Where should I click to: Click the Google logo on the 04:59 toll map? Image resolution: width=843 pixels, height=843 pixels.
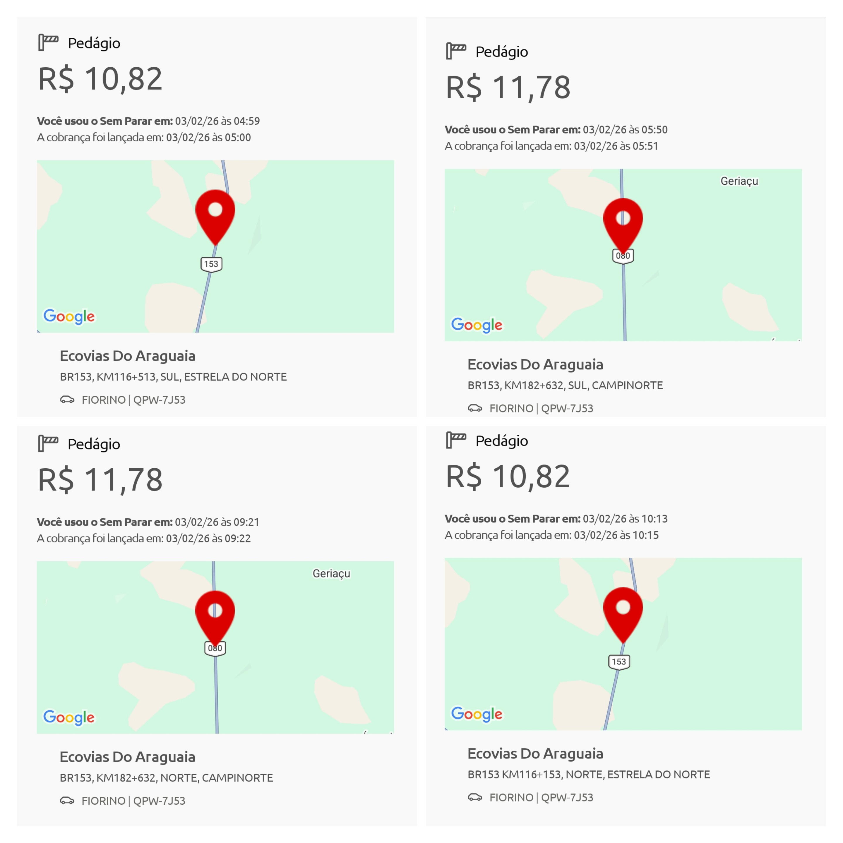pos(69,316)
